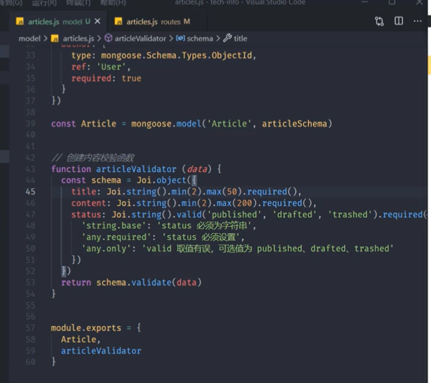Click line number 45 in gutter
This screenshot has width=431, height=383.
point(31,191)
